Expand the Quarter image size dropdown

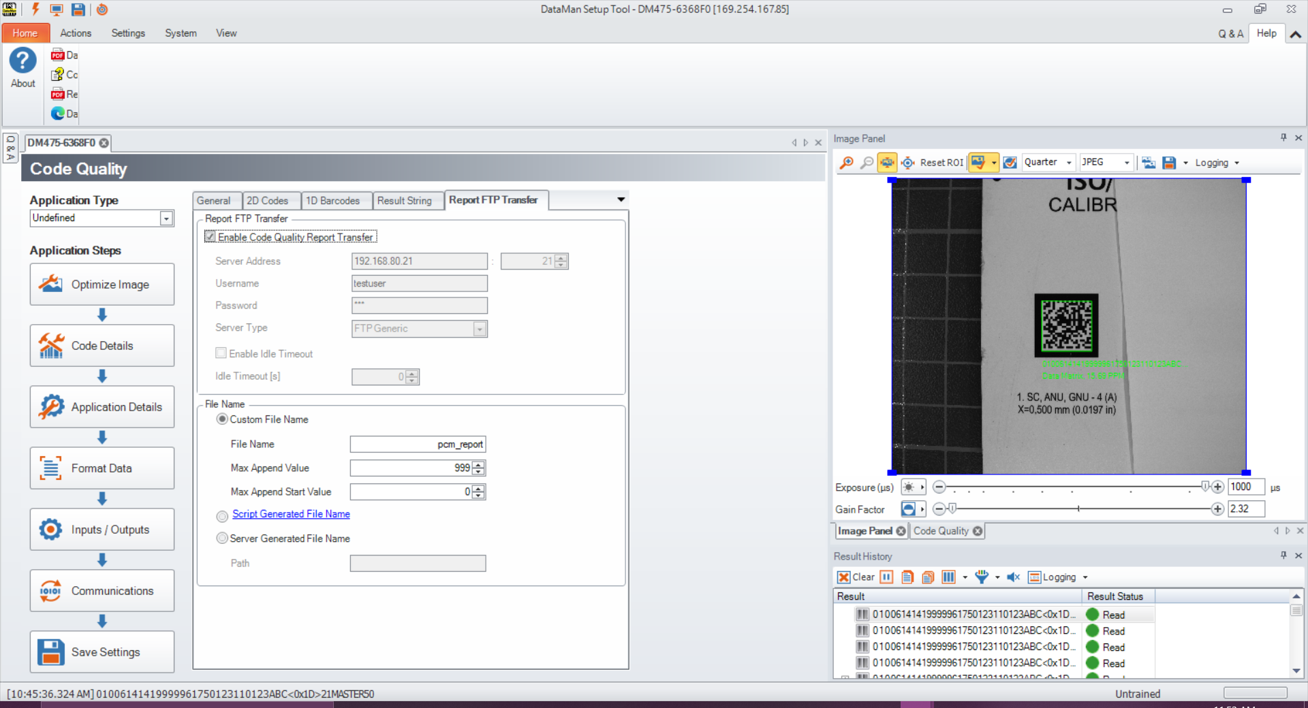pyautogui.click(x=1068, y=163)
